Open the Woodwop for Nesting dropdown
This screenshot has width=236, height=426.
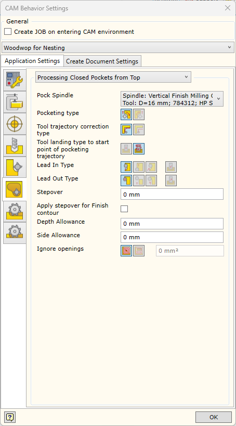[x=118, y=47]
